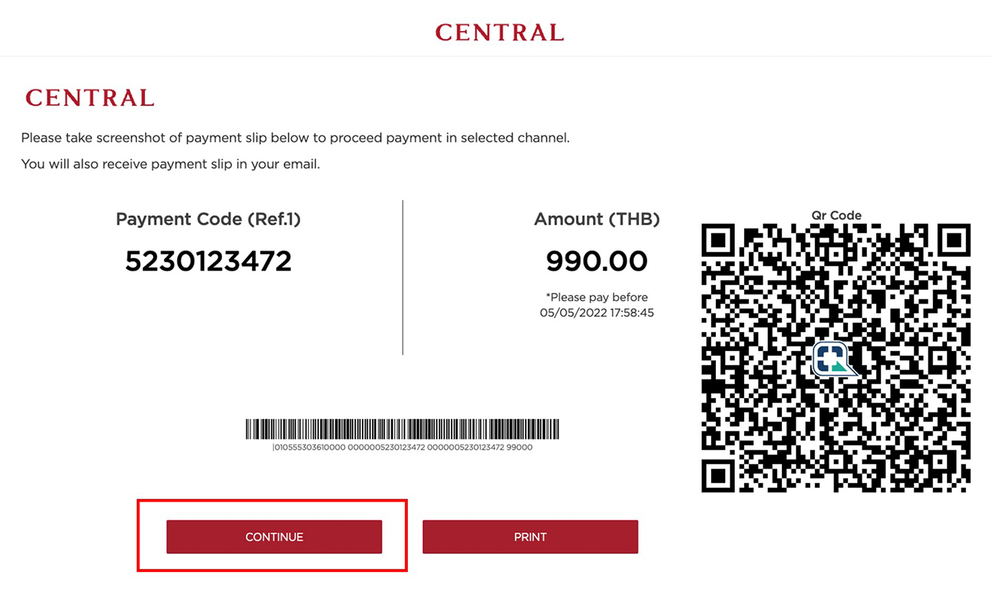Image resolution: width=991 pixels, height=597 pixels.
Task: Click the bank icon inside QR code
Action: [835, 358]
